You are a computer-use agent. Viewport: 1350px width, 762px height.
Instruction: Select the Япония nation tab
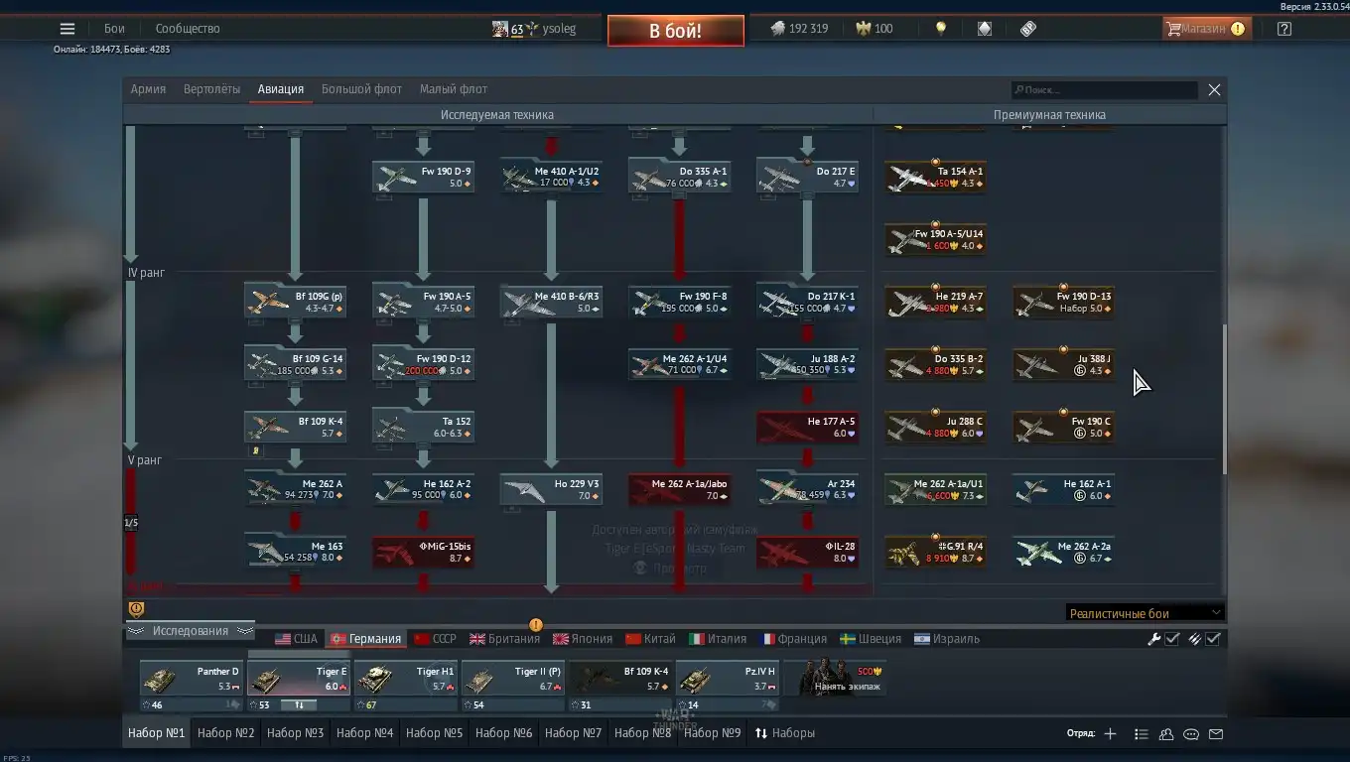(582, 639)
